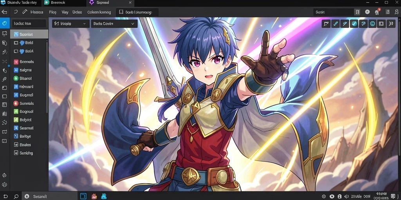This screenshot has height=200, width=401.
Task: Open the Dcies menu
Action: (x=77, y=12)
